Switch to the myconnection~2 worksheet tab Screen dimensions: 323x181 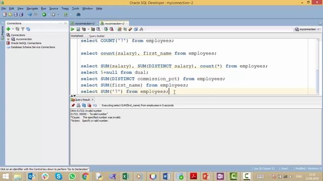point(115,24)
